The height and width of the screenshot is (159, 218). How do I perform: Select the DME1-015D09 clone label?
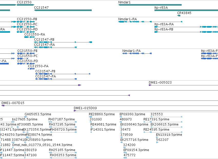coord(85,108)
